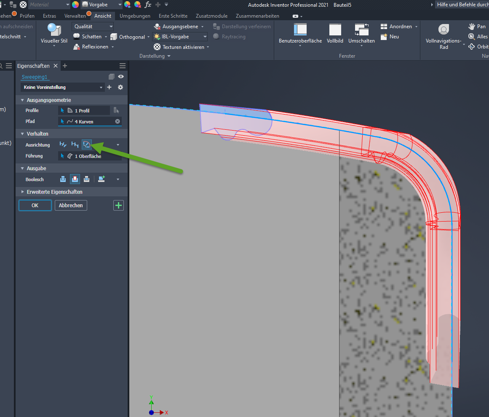Click the Vollbild window icon
This screenshot has width=489, height=417.
point(335,30)
